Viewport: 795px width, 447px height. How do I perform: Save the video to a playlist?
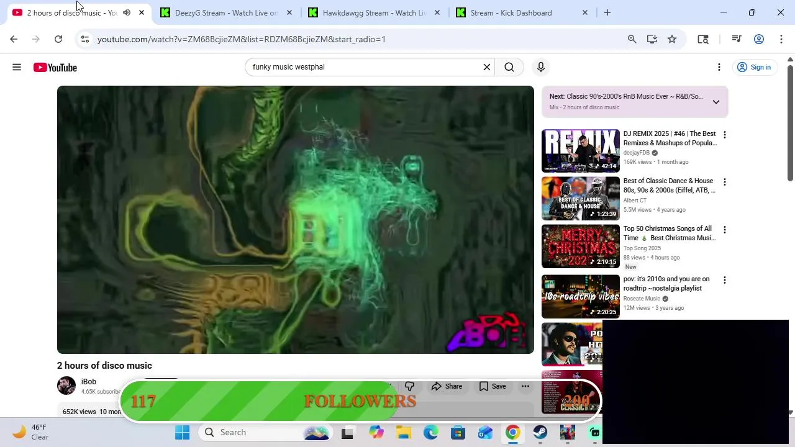tap(493, 386)
